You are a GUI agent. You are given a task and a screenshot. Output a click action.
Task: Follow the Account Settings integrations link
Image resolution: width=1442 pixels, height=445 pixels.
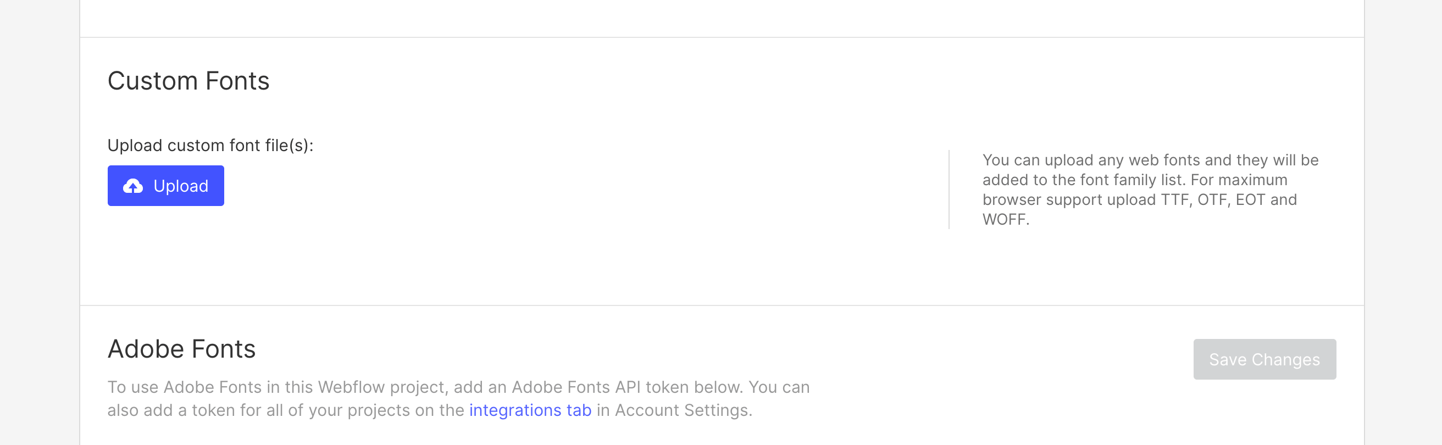tap(530, 410)
